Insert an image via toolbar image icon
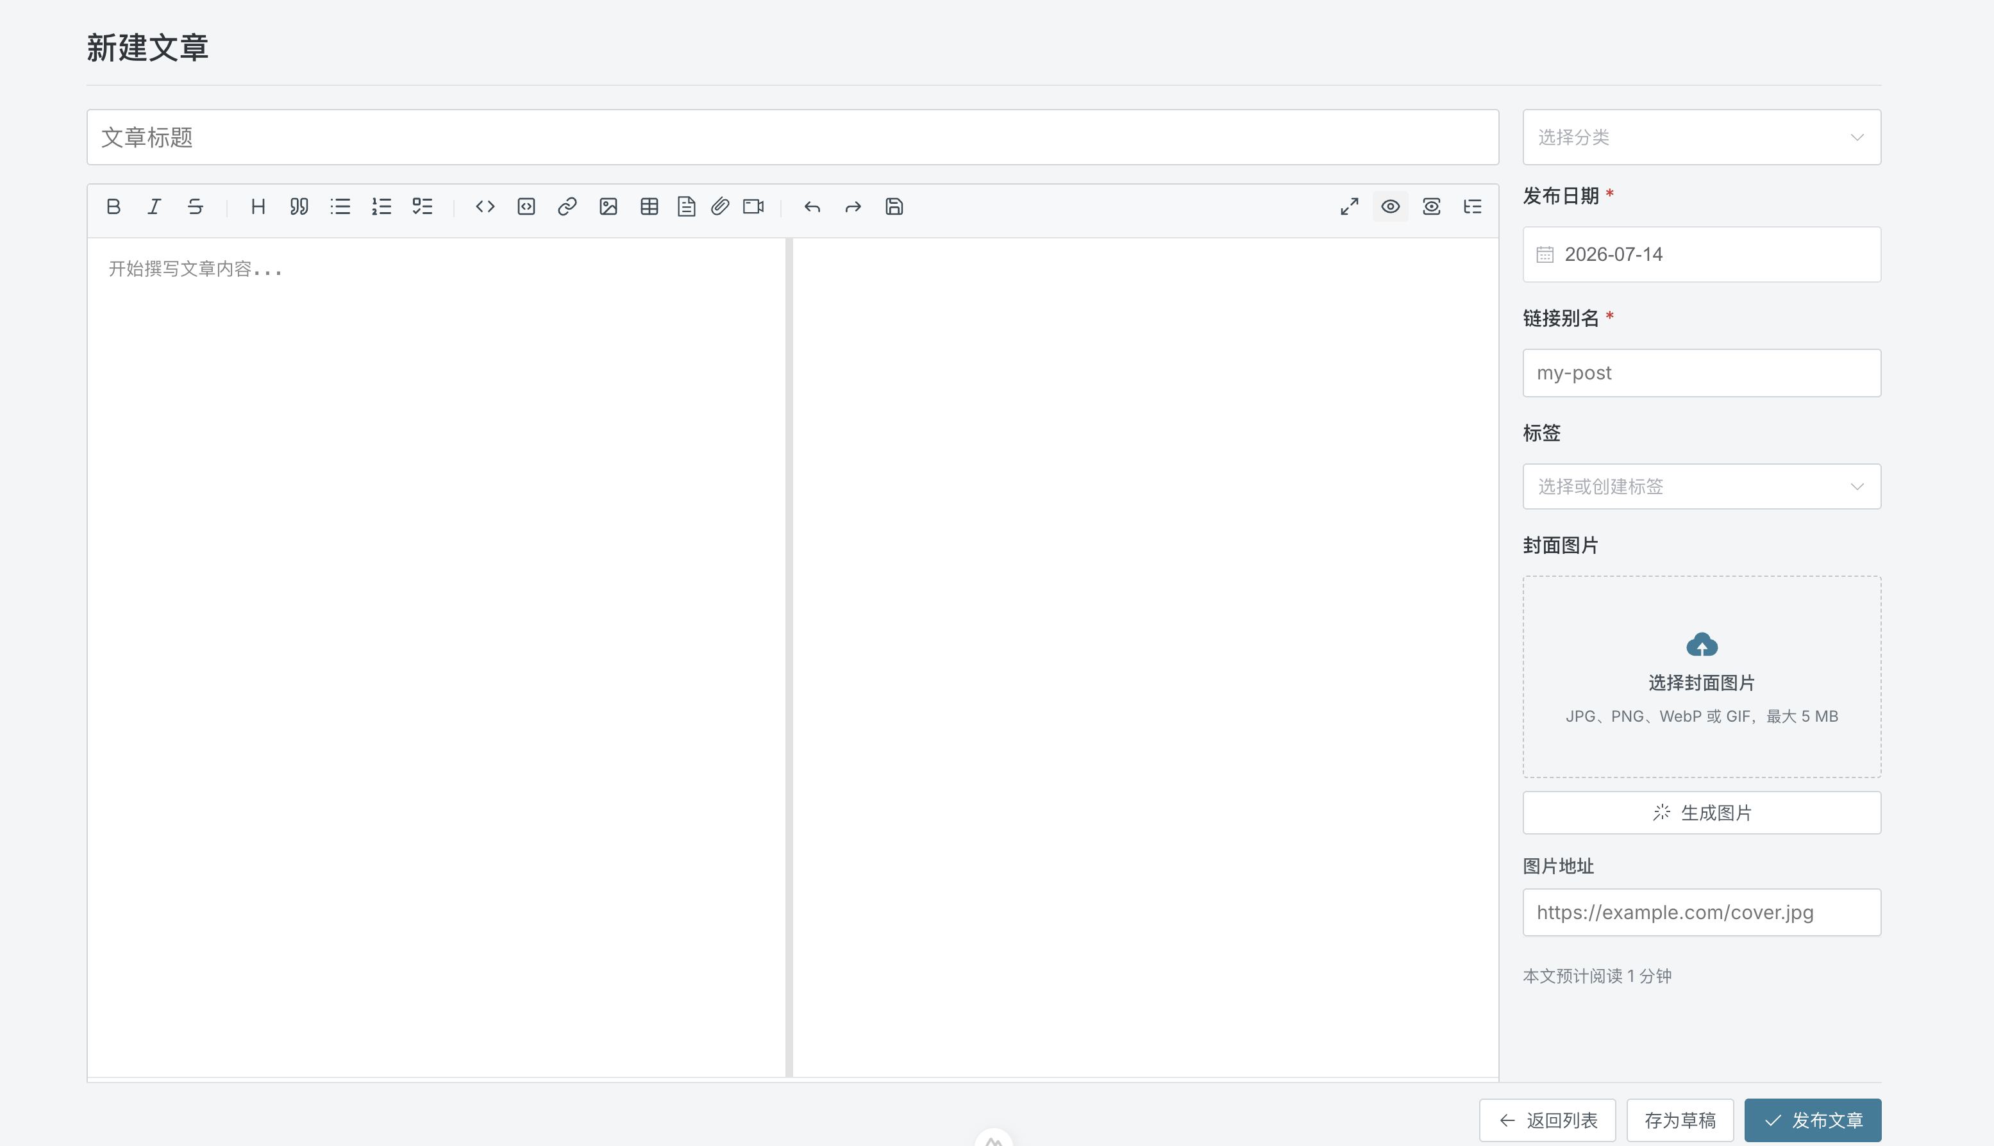 (x=608, y=206)
